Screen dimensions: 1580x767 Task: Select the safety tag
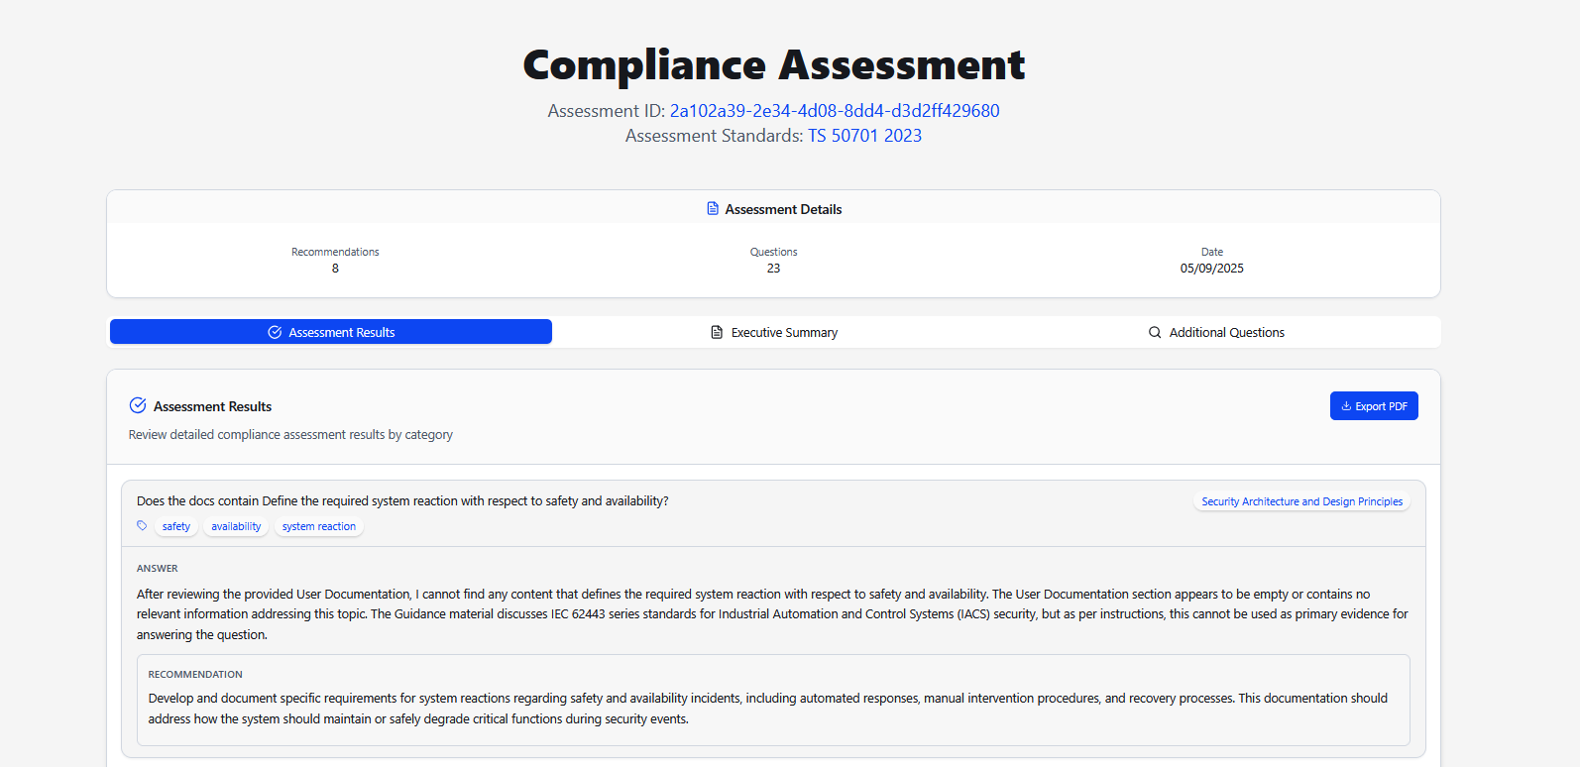176,527
